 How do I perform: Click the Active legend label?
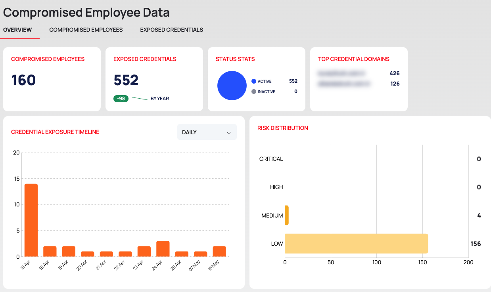click(x=265, y=81)
